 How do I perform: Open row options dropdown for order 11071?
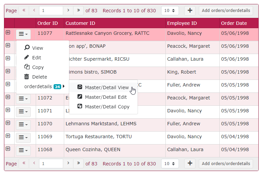23,112
